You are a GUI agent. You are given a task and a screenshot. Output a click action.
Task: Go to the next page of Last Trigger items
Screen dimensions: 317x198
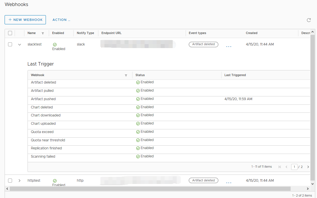coord(308,167)
